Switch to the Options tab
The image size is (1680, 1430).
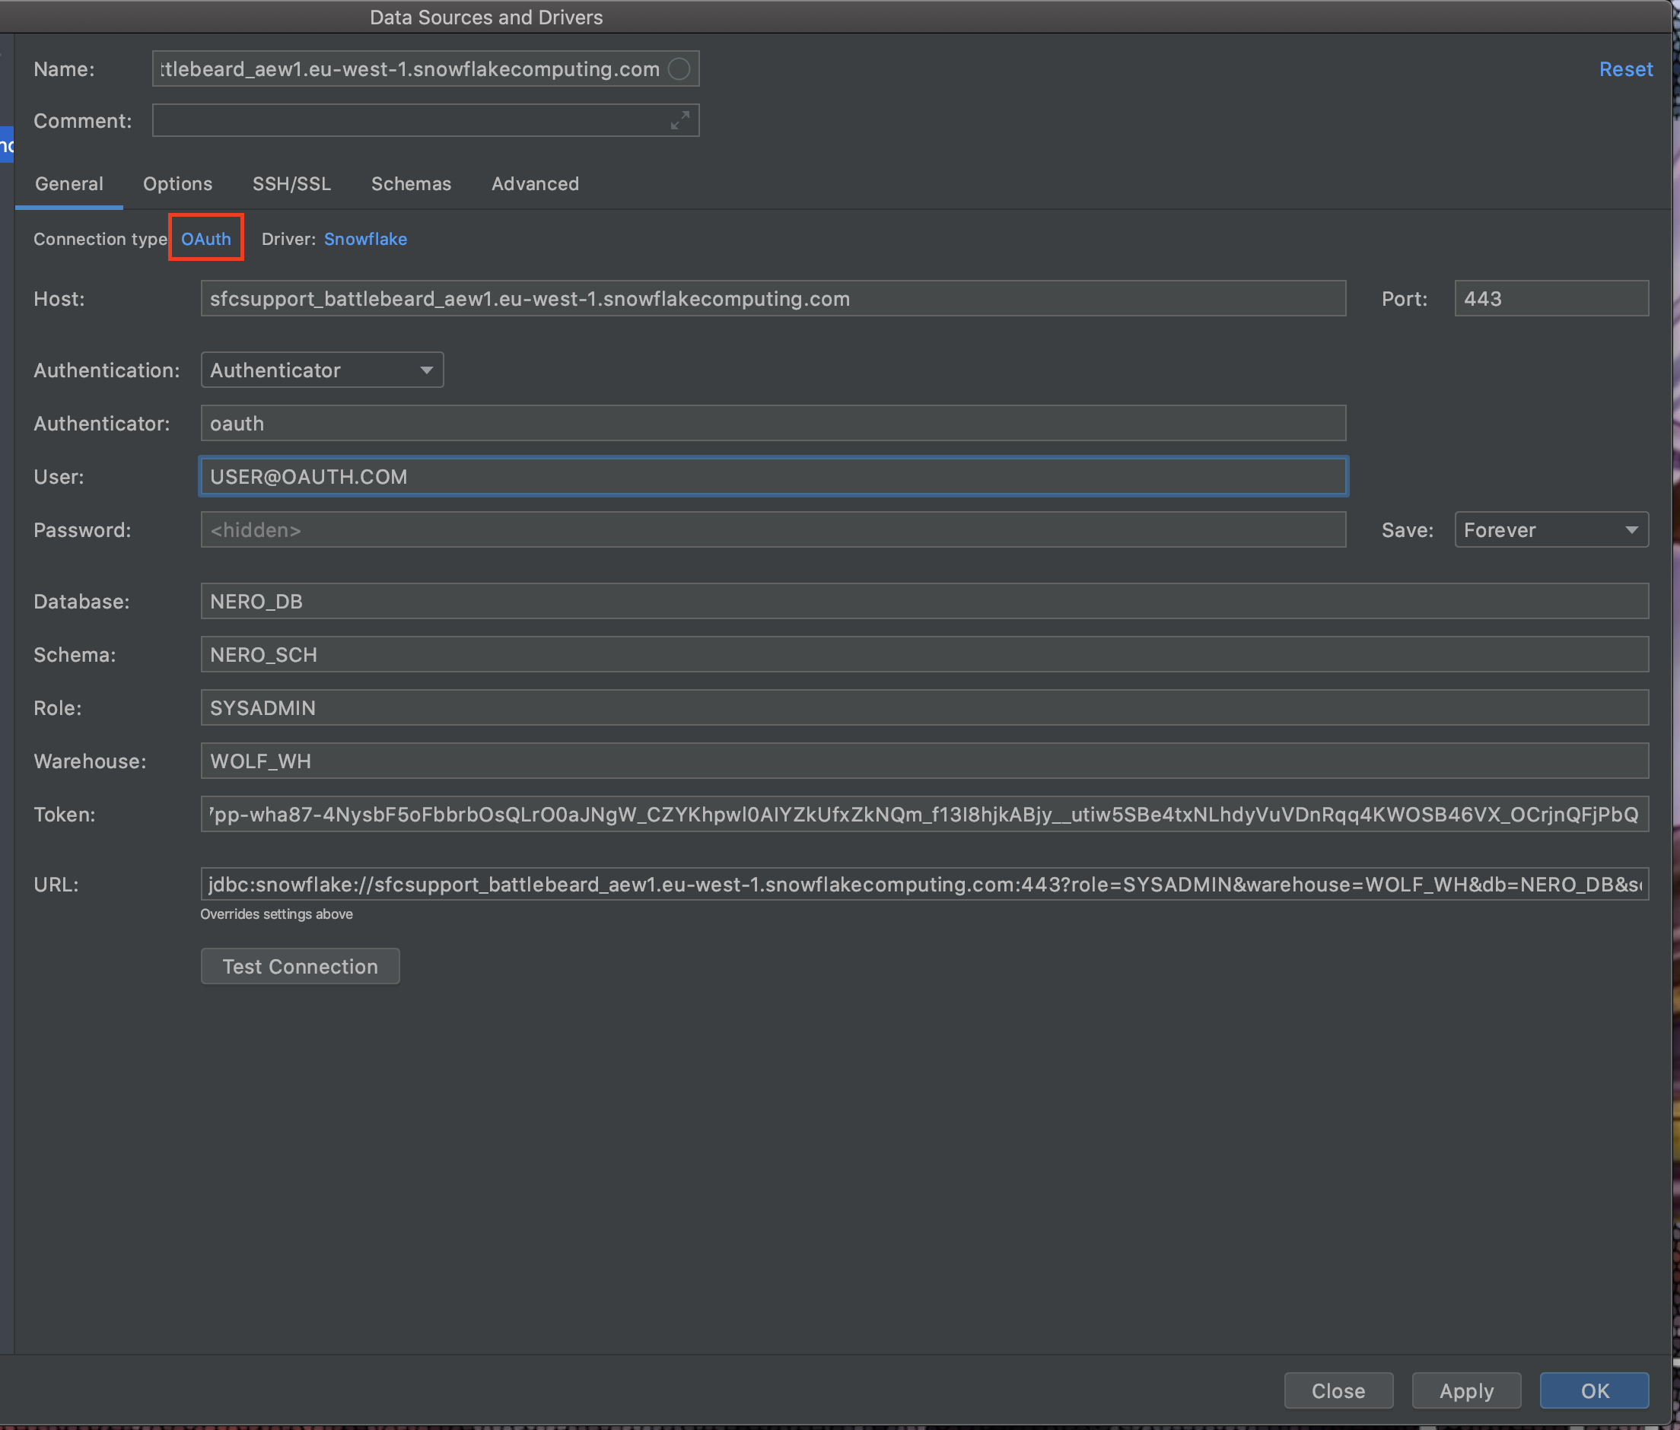point(177,184)
